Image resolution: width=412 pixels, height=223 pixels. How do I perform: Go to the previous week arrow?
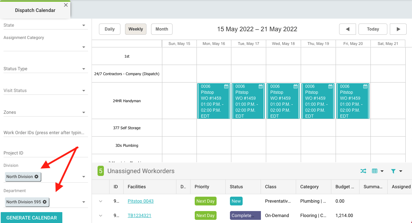coord(348,29)
